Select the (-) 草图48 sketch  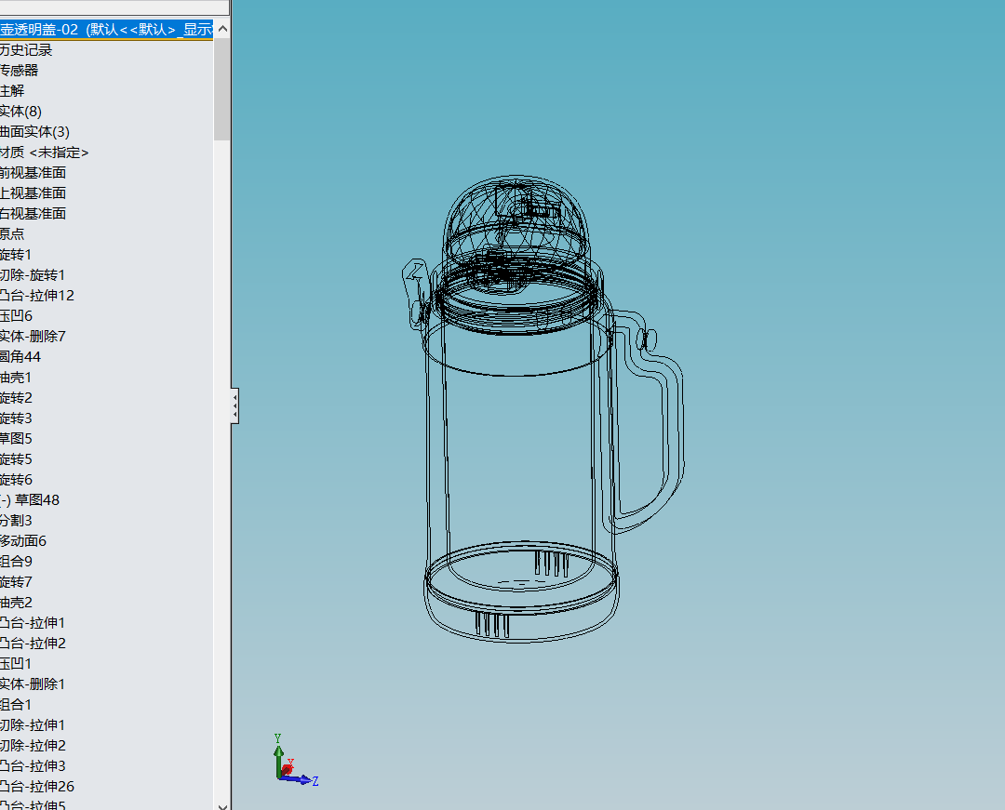click(30, 500)
